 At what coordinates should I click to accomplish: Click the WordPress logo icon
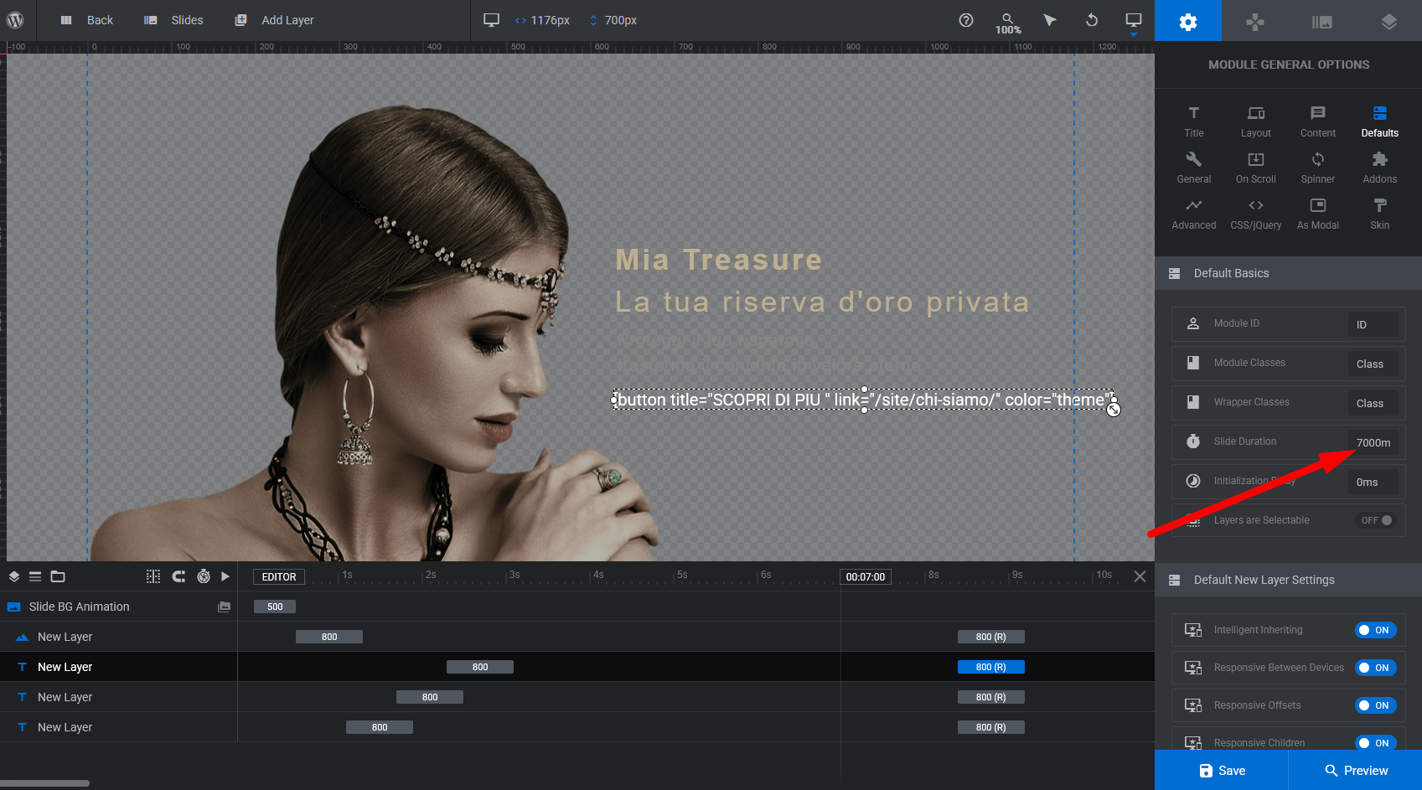pos(15,20)
